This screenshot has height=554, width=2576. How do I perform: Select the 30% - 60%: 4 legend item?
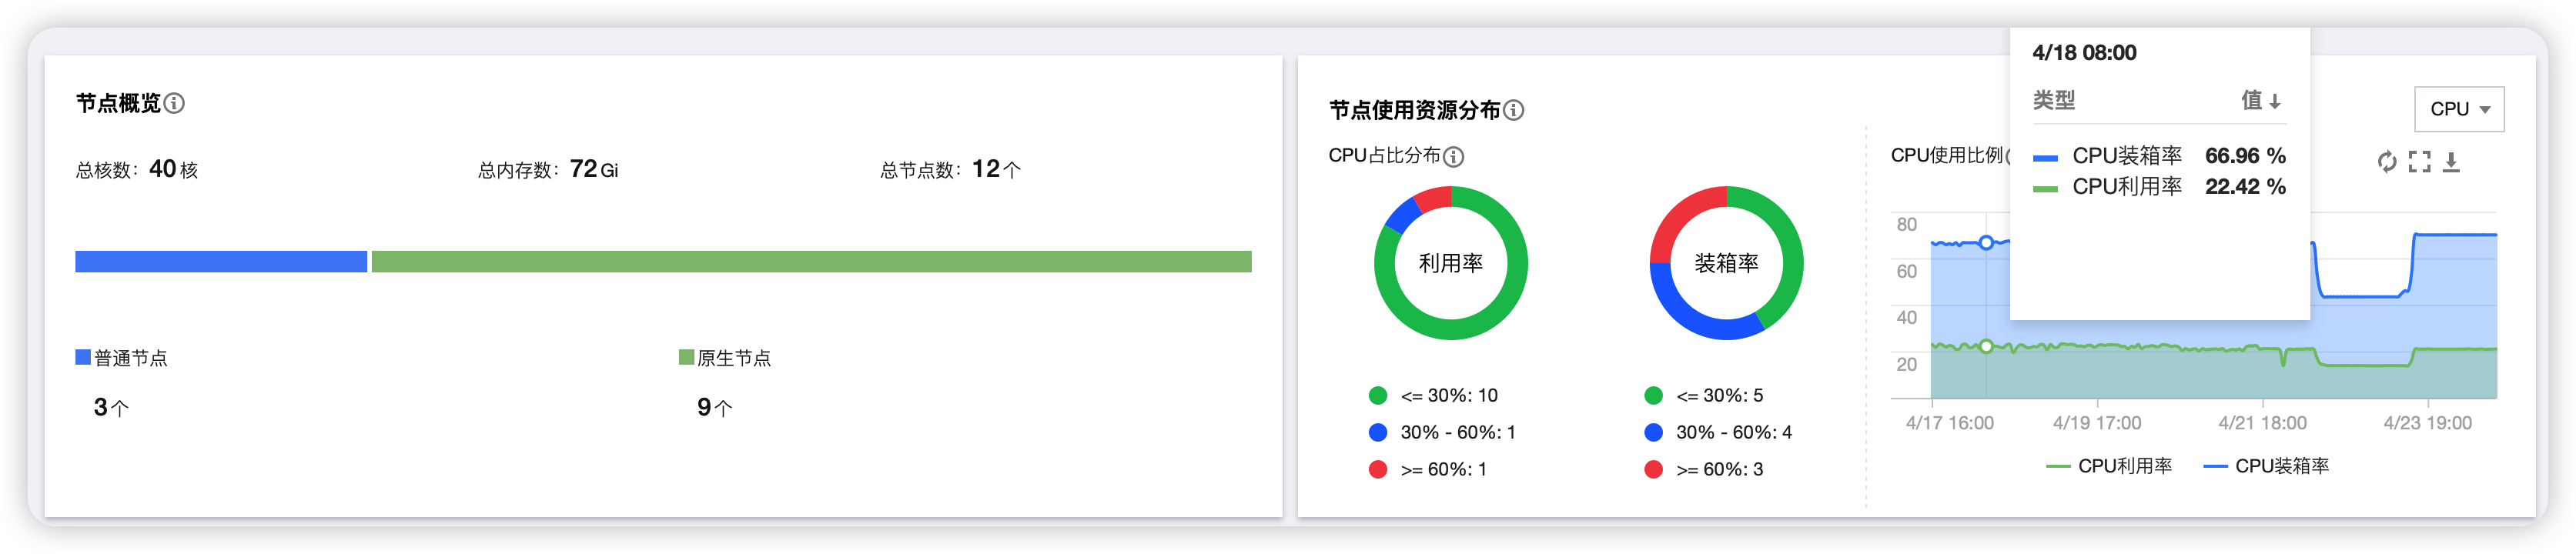point(1718,433)
